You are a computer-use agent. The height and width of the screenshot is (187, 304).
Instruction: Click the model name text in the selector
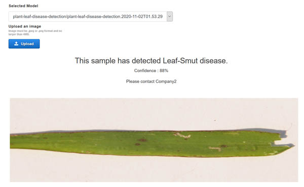[x=88, y=17]
